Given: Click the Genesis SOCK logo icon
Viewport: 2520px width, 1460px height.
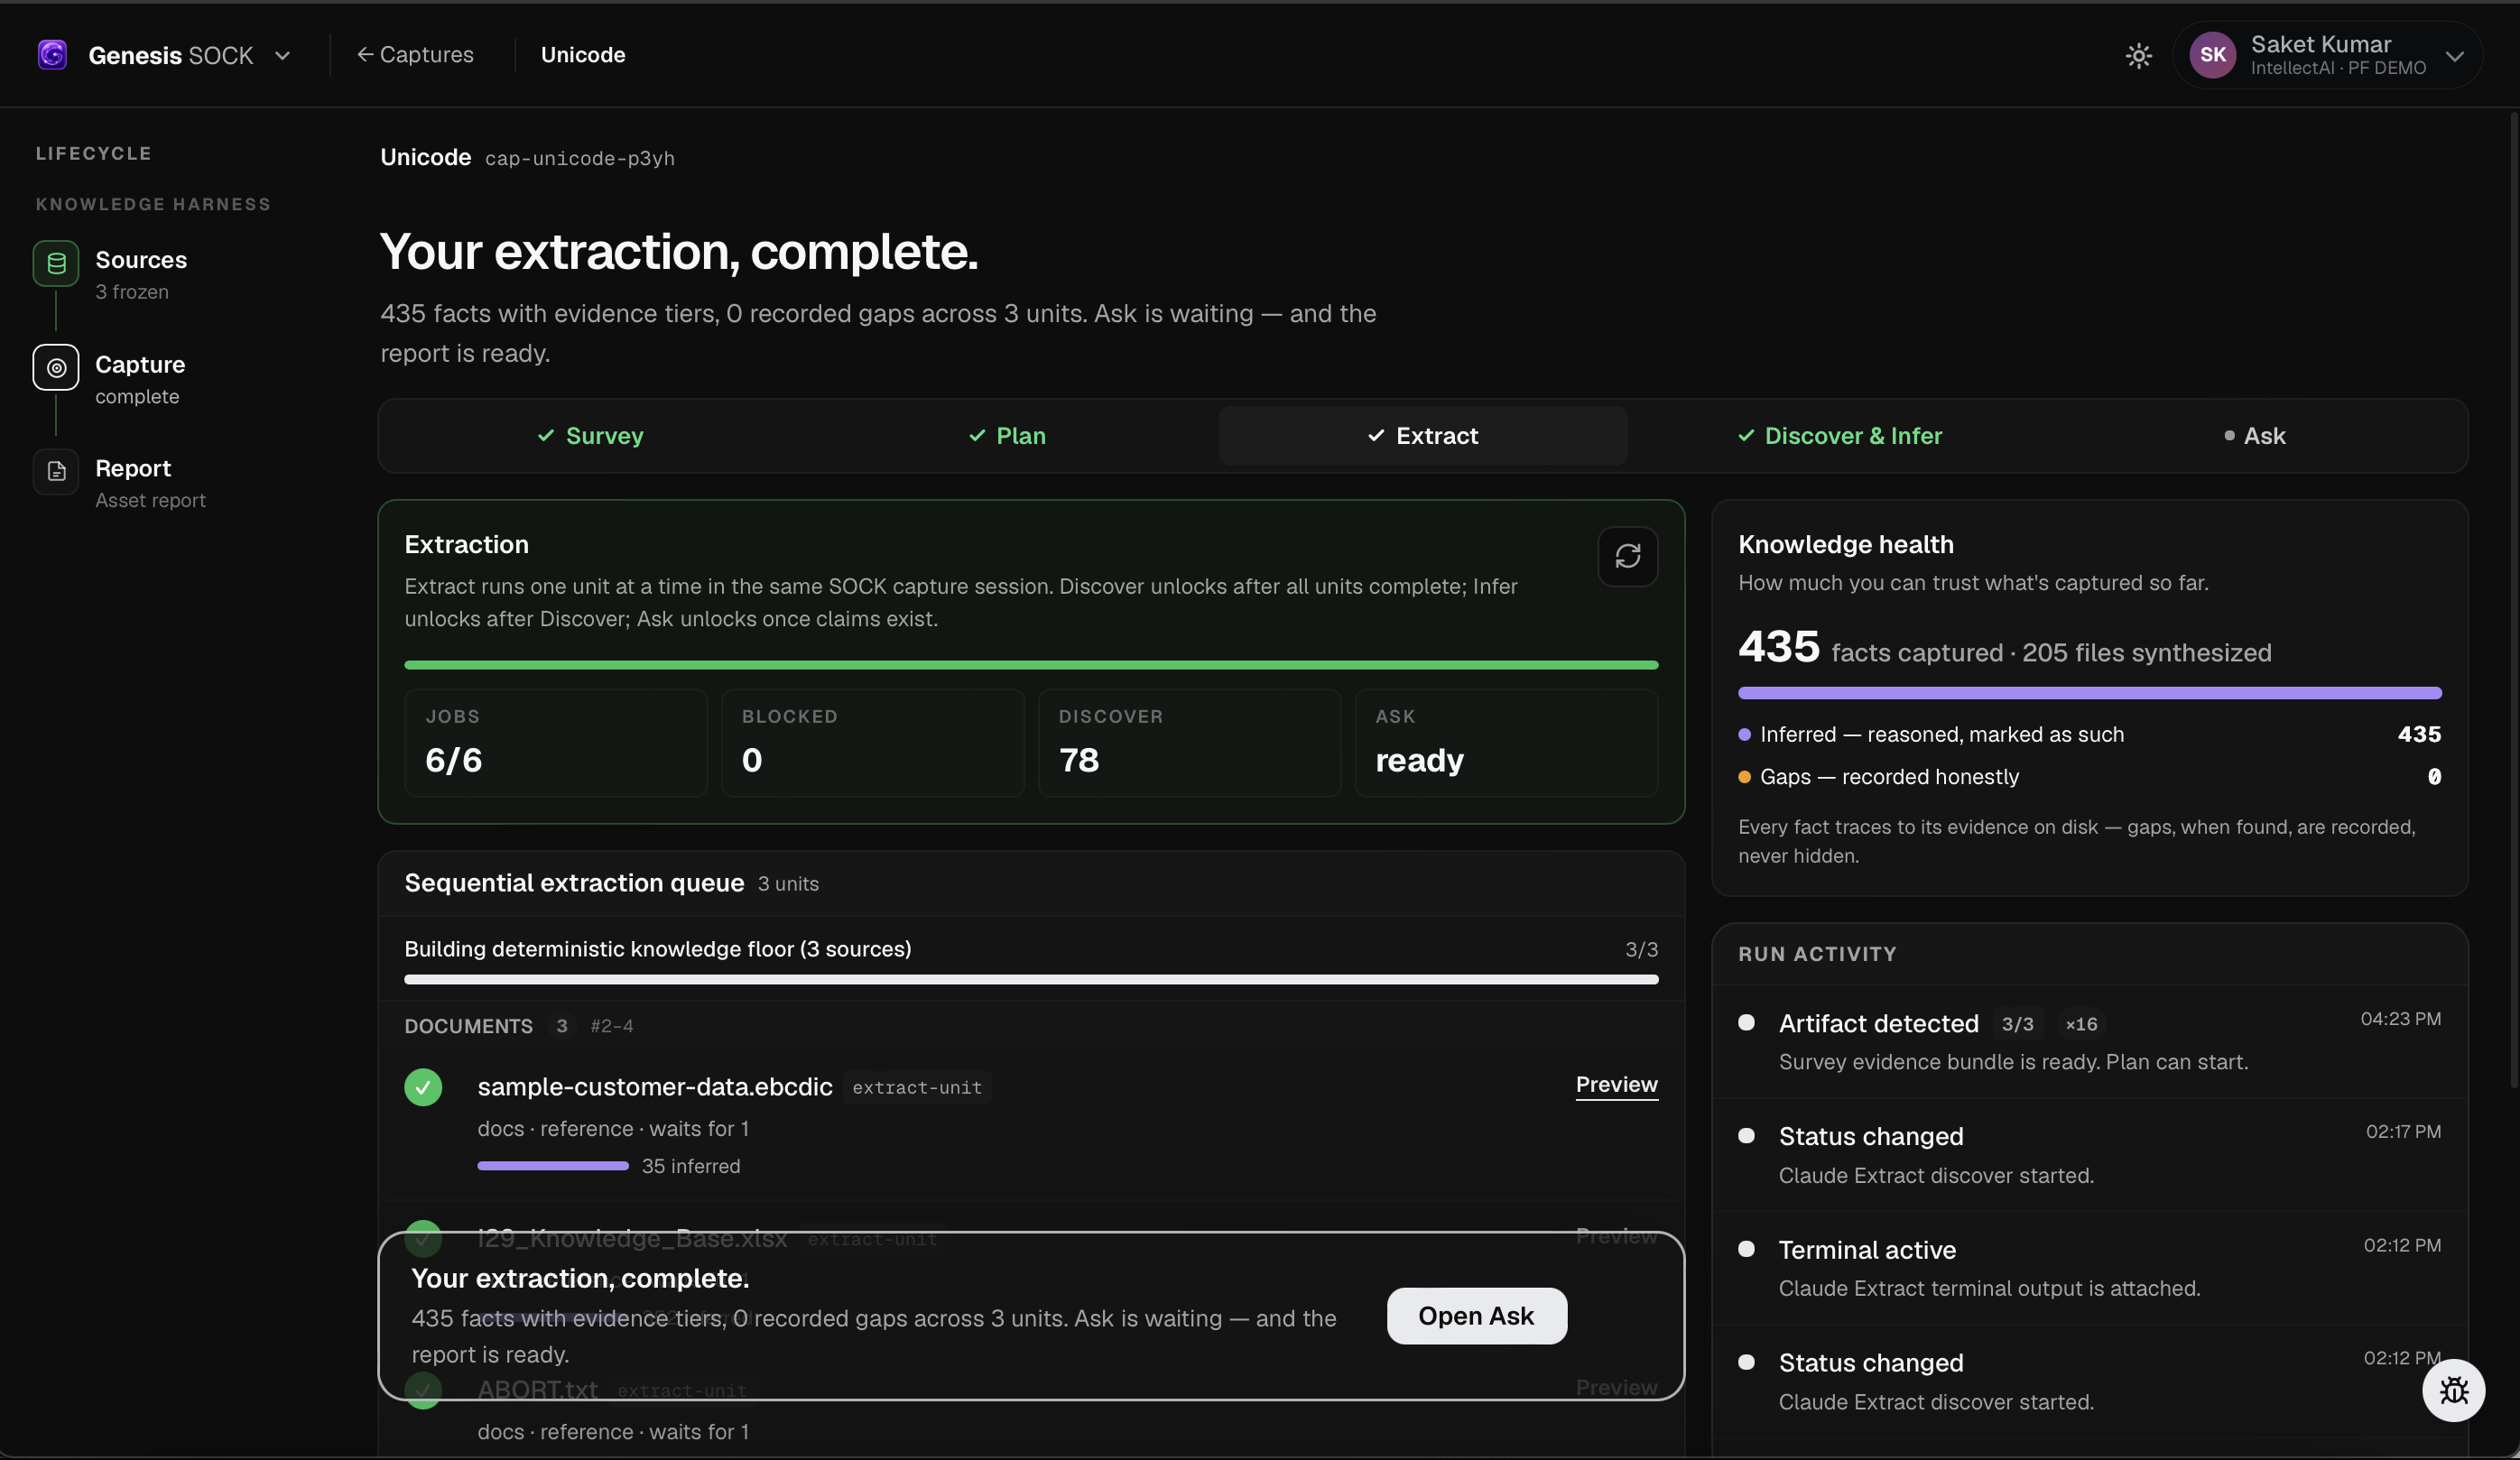Looking at the screenshot, I should (52, 54).
